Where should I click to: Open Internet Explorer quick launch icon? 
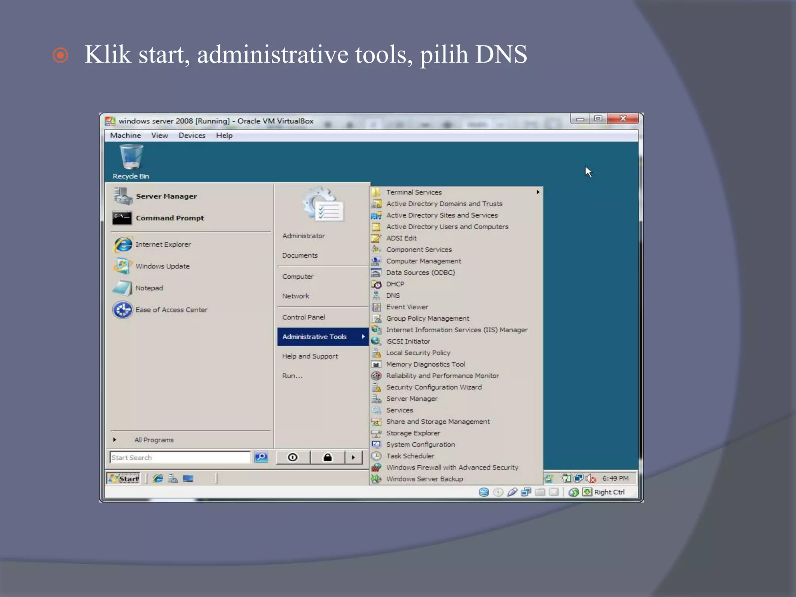(158, 479)
